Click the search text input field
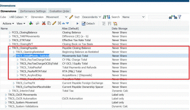 [158, 17]
